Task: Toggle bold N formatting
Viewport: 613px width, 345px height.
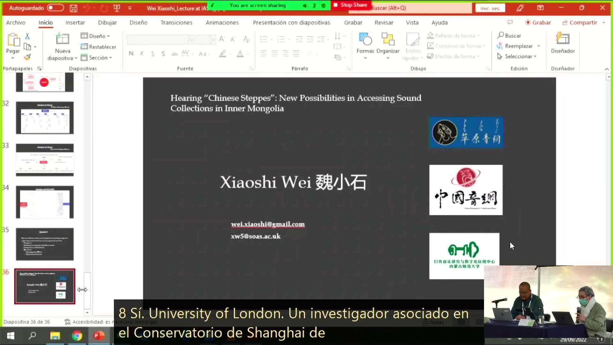Action: (131, 54)
